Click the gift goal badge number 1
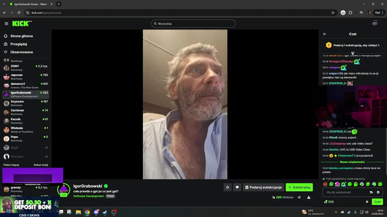 329,45
